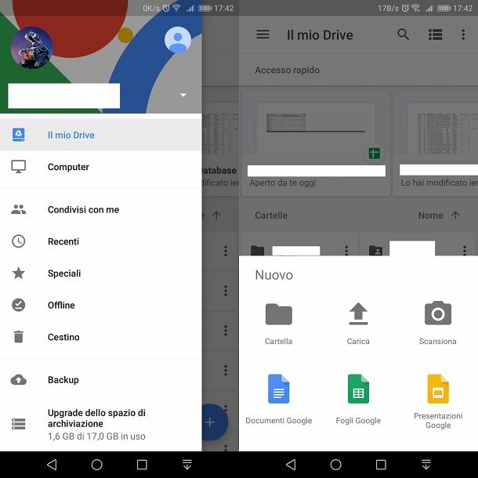Tap the cloud upload Backup icon
Screen dimensions: 478x478
pos(19,380)
